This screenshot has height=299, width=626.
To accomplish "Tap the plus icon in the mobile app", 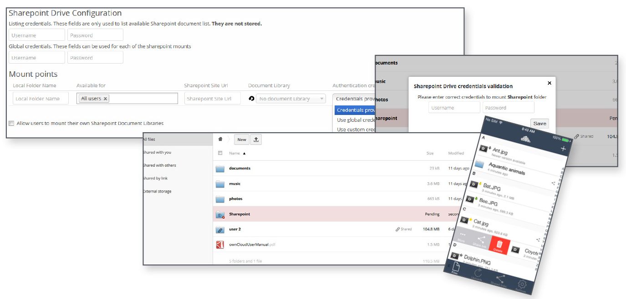I will (x=563, y=149).
